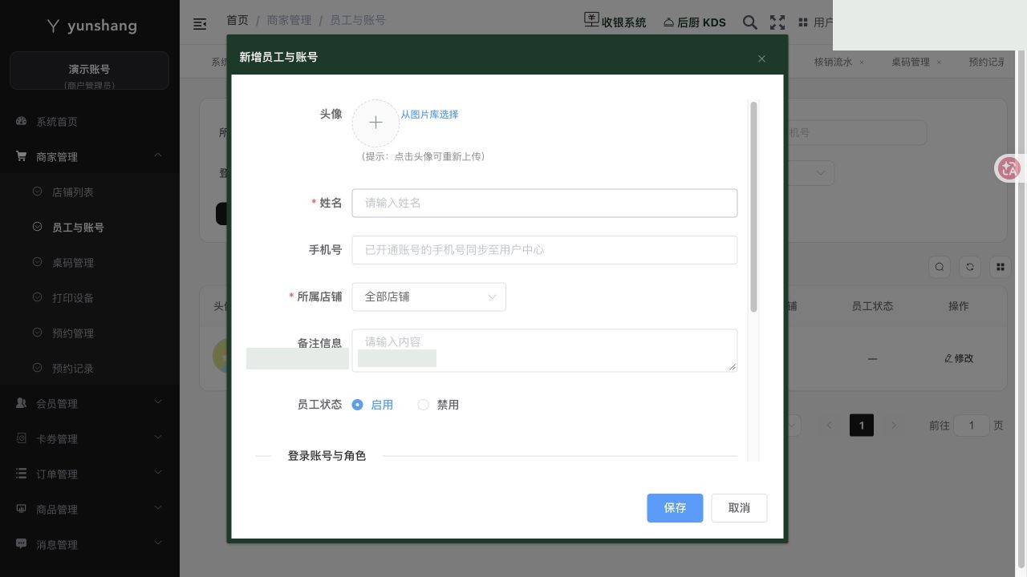The image size is (1027, 577).
Task: Click 修改 in the employee row
Action: (x=959, y=358)
